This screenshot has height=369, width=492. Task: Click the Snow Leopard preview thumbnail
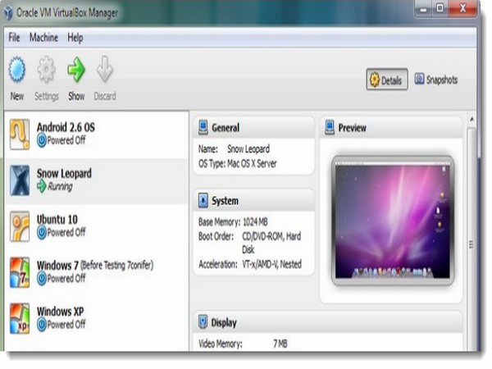392,221
